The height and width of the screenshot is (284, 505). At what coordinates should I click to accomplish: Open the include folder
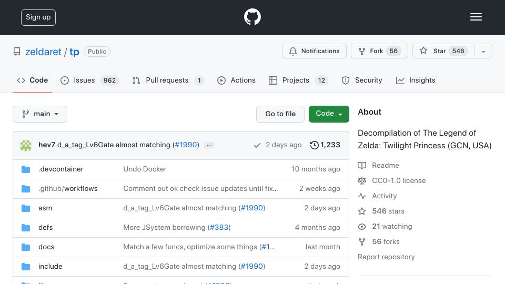[x=50, y=266]
